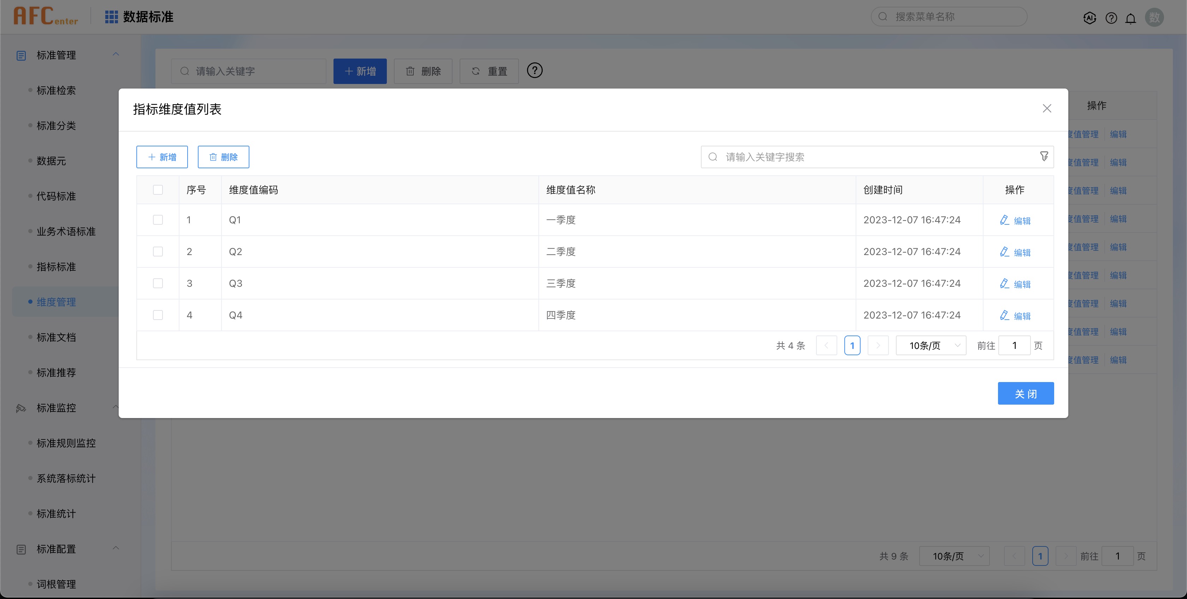Open the notification bell

pos(1130,18)
